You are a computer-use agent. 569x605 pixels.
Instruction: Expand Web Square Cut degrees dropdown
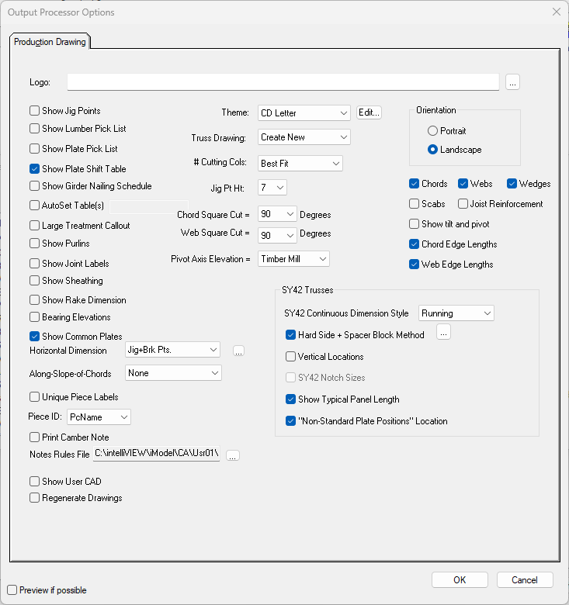coord(277,235)
